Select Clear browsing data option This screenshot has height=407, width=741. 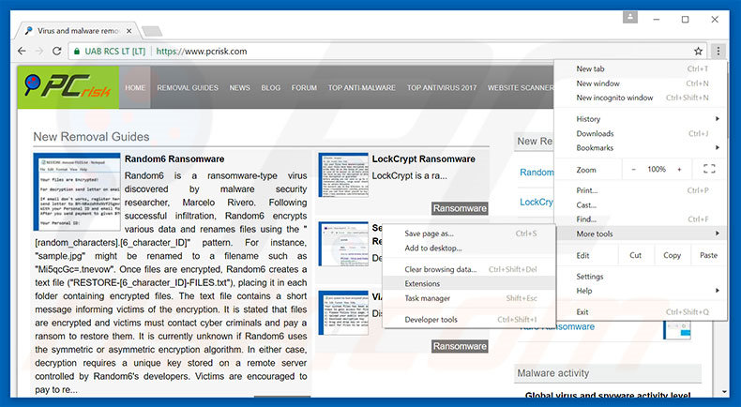point(469,269)
